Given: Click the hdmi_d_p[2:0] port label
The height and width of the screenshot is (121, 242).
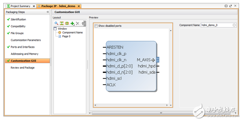Looking at the screenshot, I should [120, 66].
